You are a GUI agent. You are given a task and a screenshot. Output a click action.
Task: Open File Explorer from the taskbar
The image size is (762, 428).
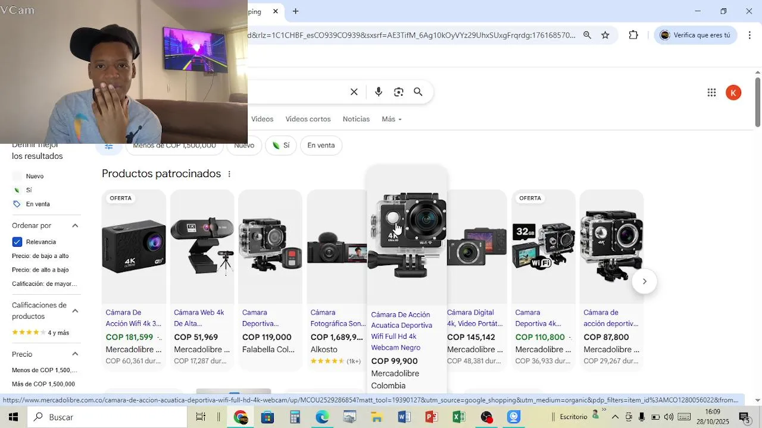click(377, 417)
